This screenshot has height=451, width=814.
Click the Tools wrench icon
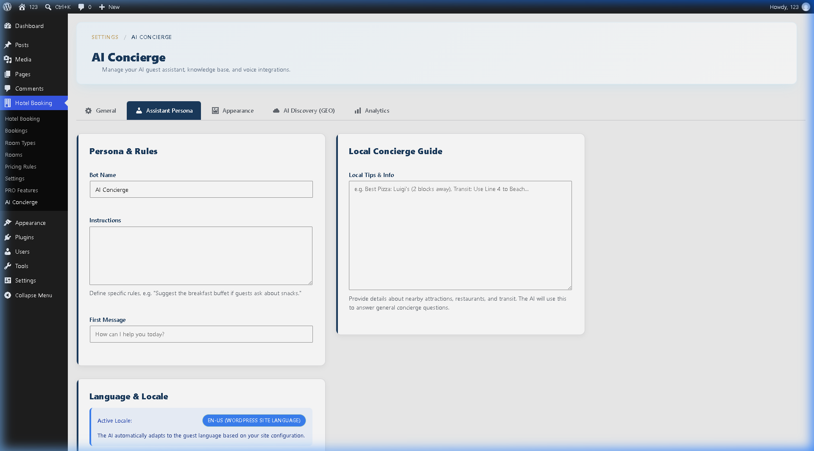tap(8, 266)
